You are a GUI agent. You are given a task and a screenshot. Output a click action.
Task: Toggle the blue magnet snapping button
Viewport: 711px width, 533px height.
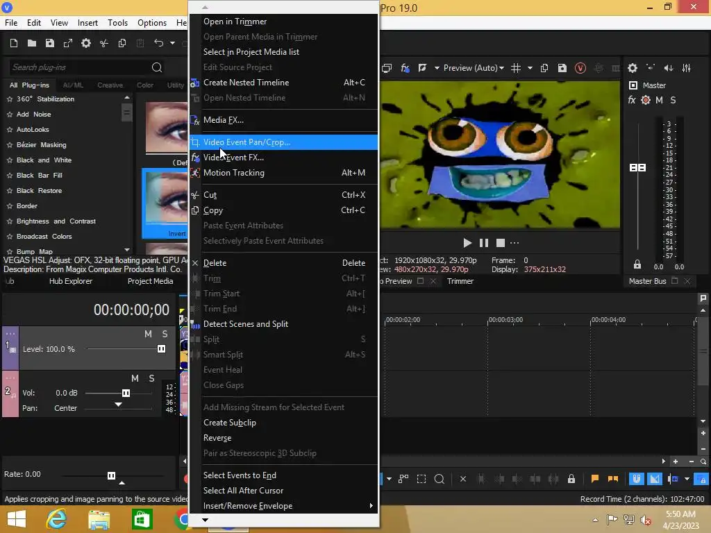pyautogui.click(x=637, y=479)
